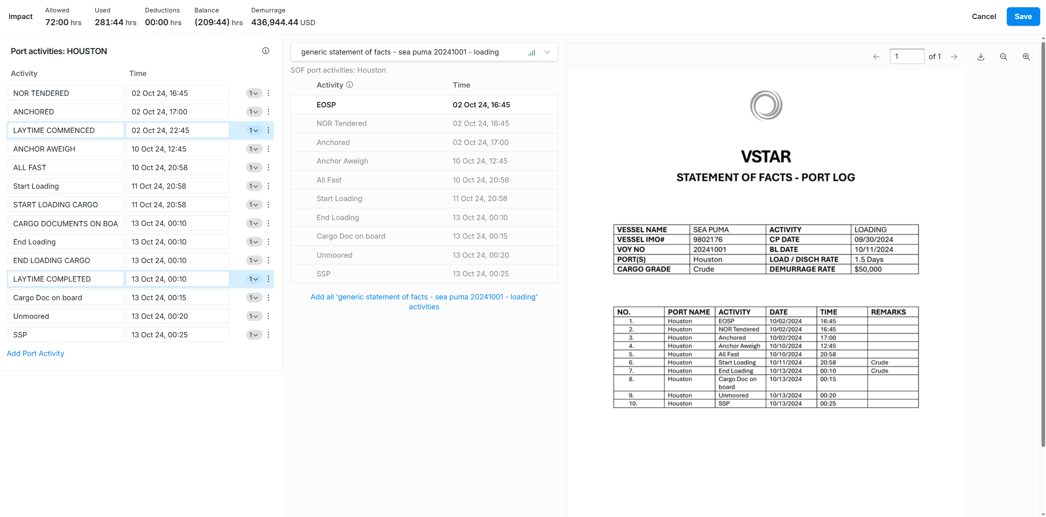
Task: Zoom in on the PDF viewer
Action: 1026,57
